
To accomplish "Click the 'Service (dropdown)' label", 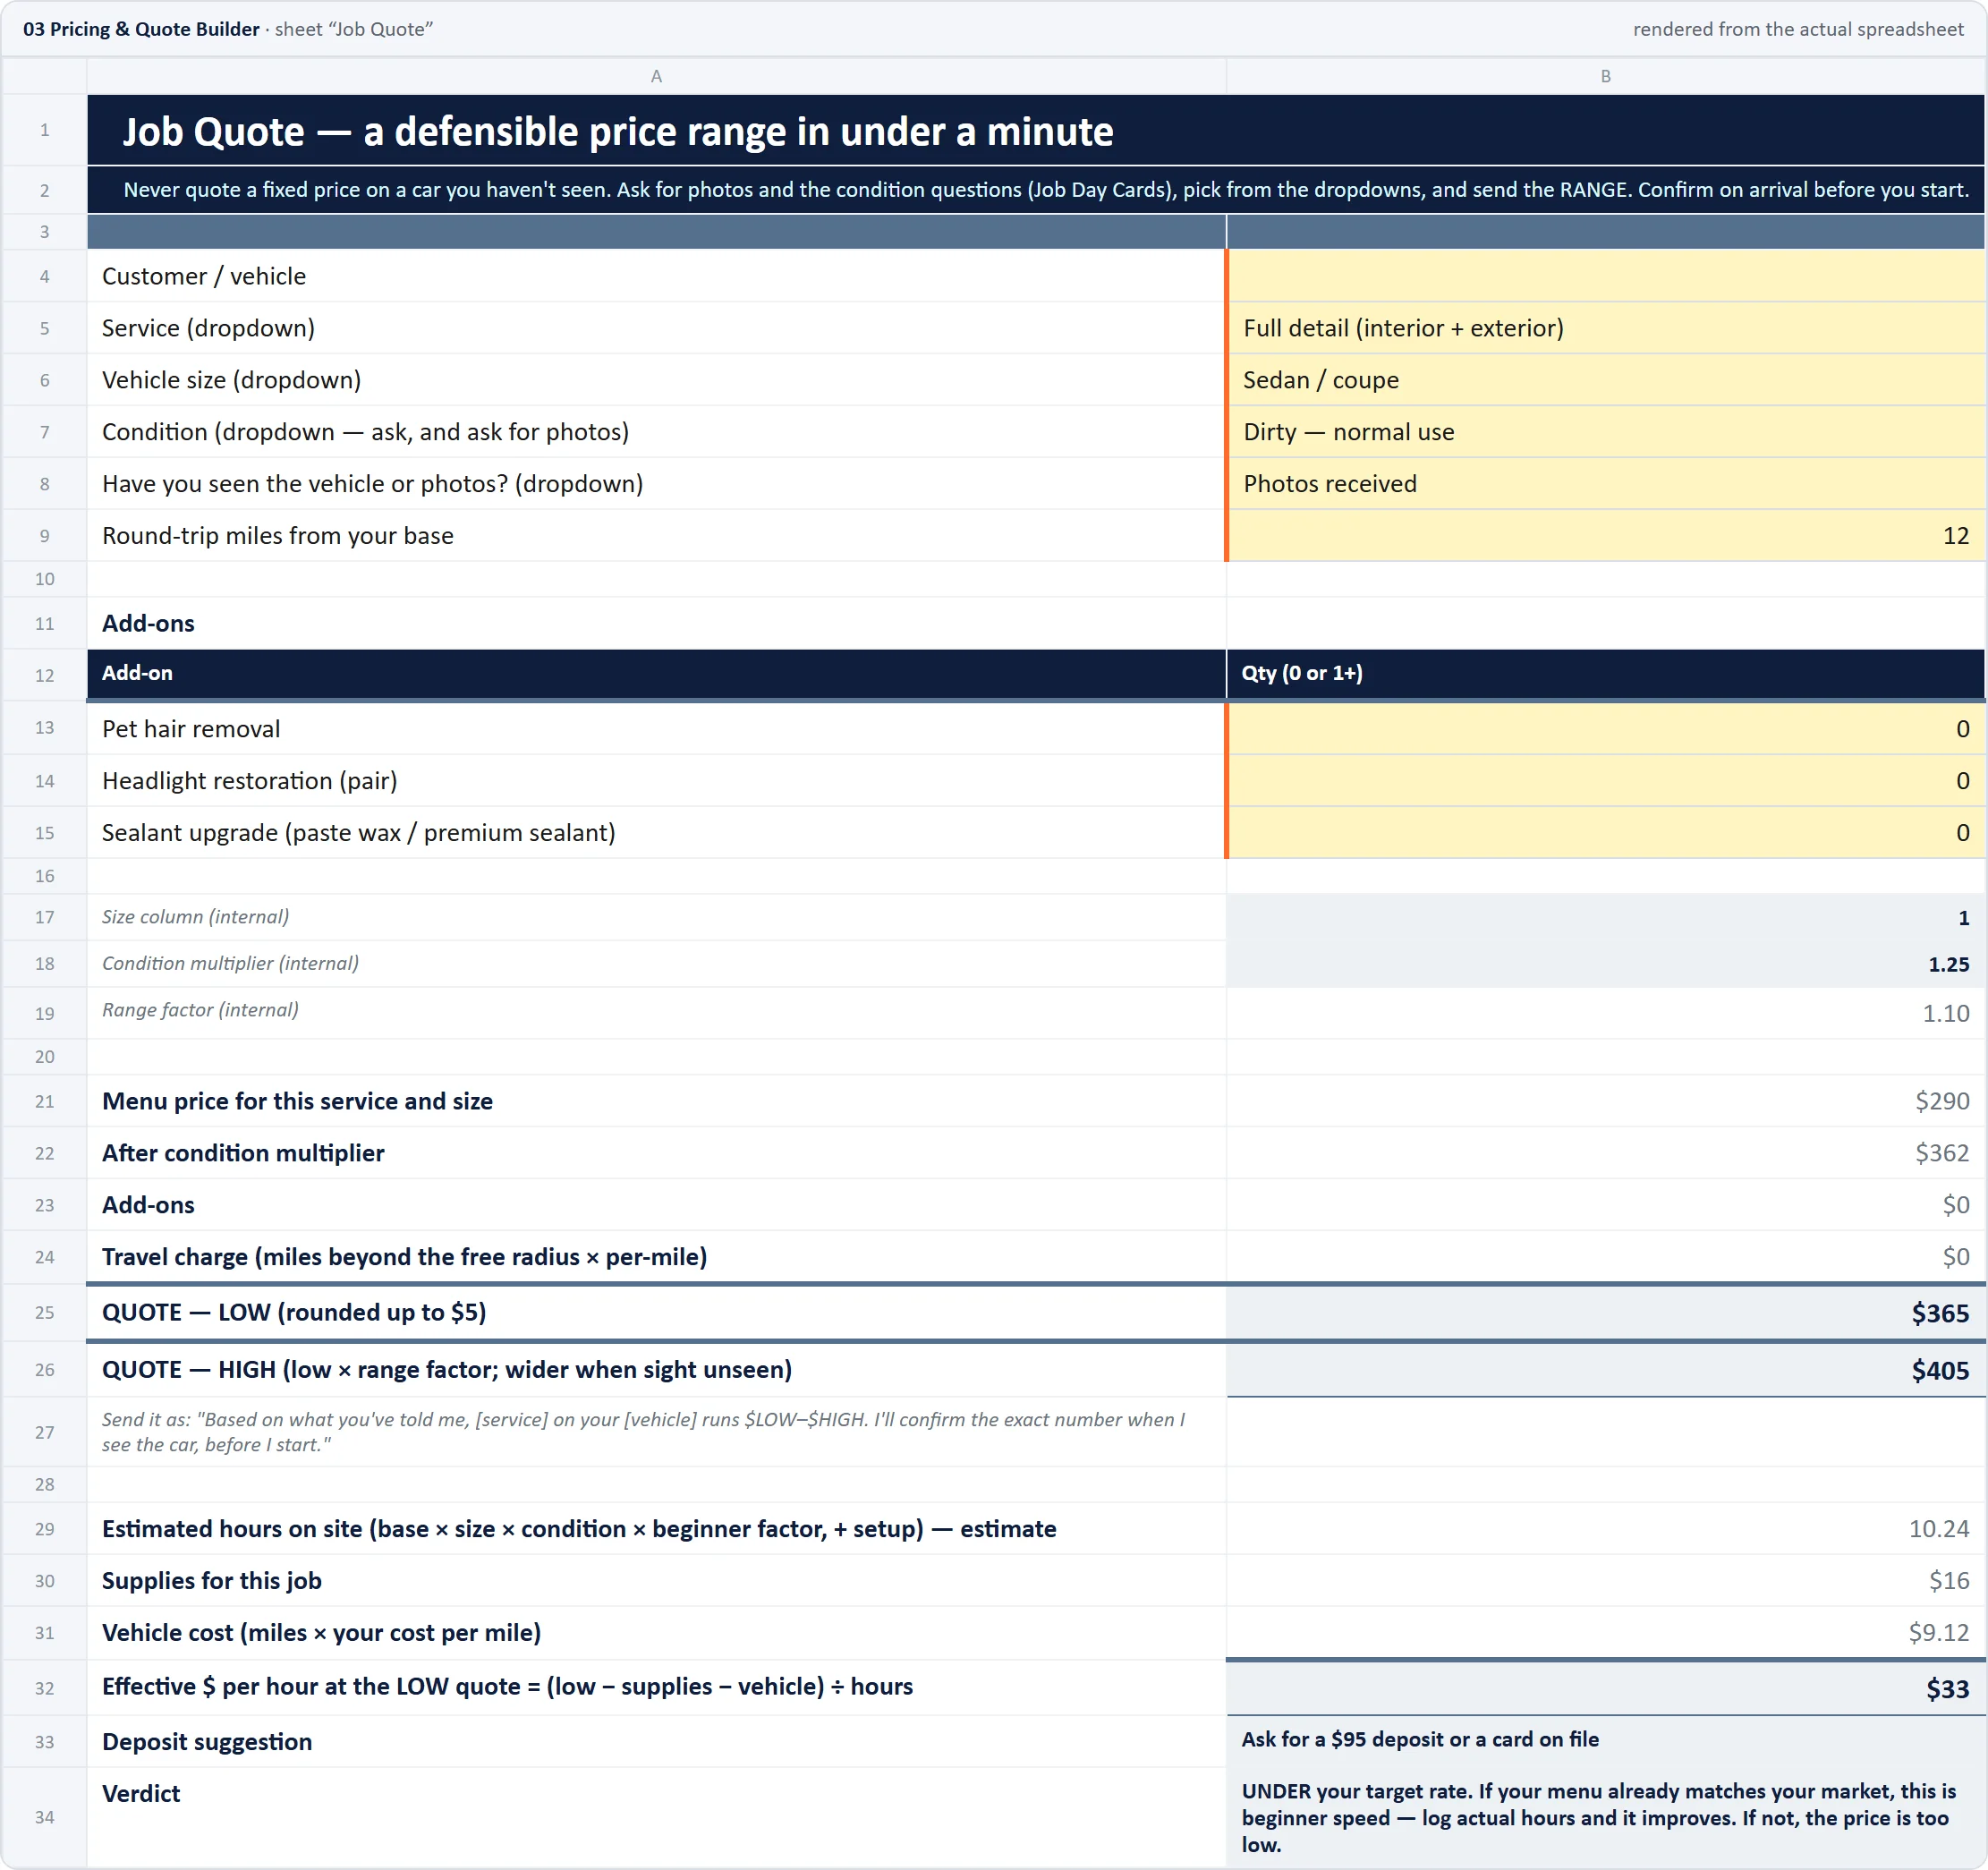I will [208, 328].
